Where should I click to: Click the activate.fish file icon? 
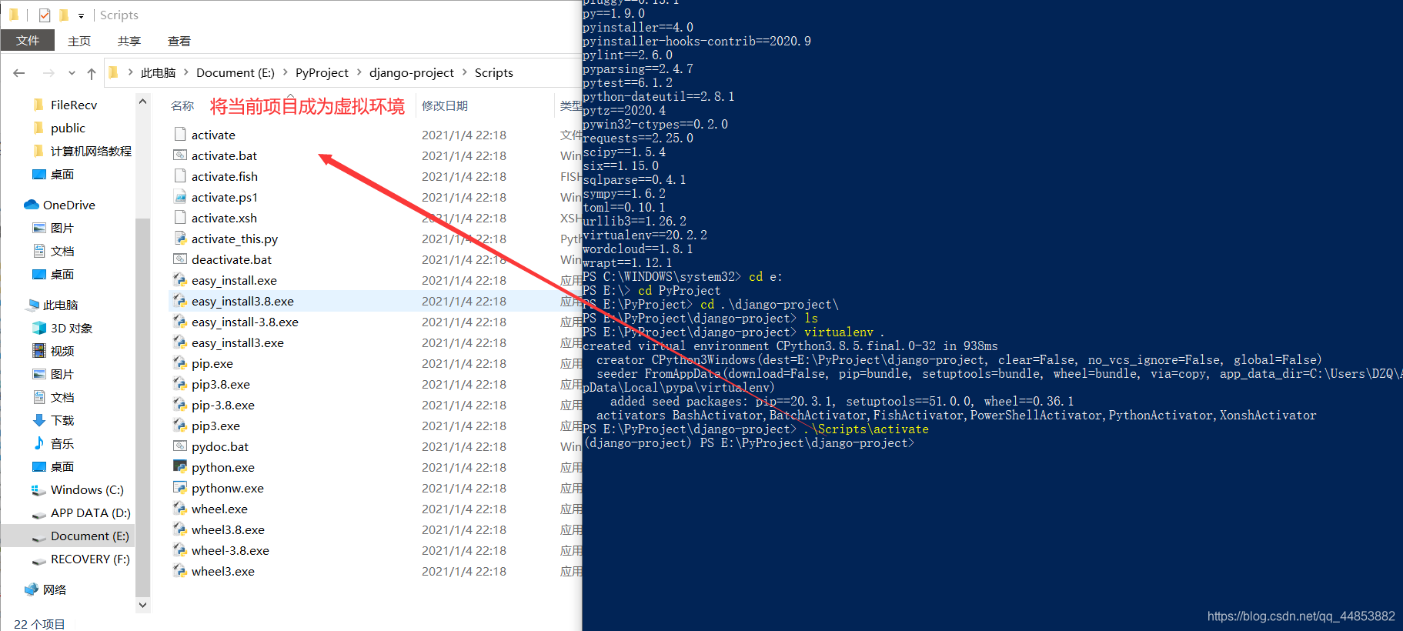[x=180, y=176]
